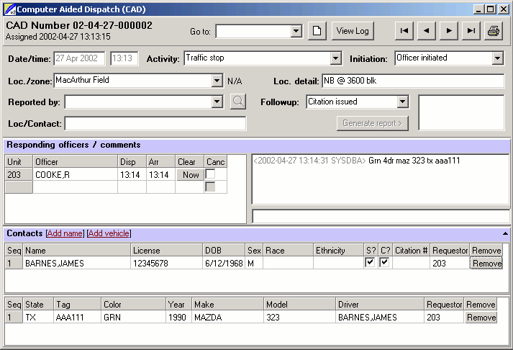Screen dimensions: 513x350
Task: Click vehicle color GRN cell
Action: pyautogui.click(x=134, y=318)
